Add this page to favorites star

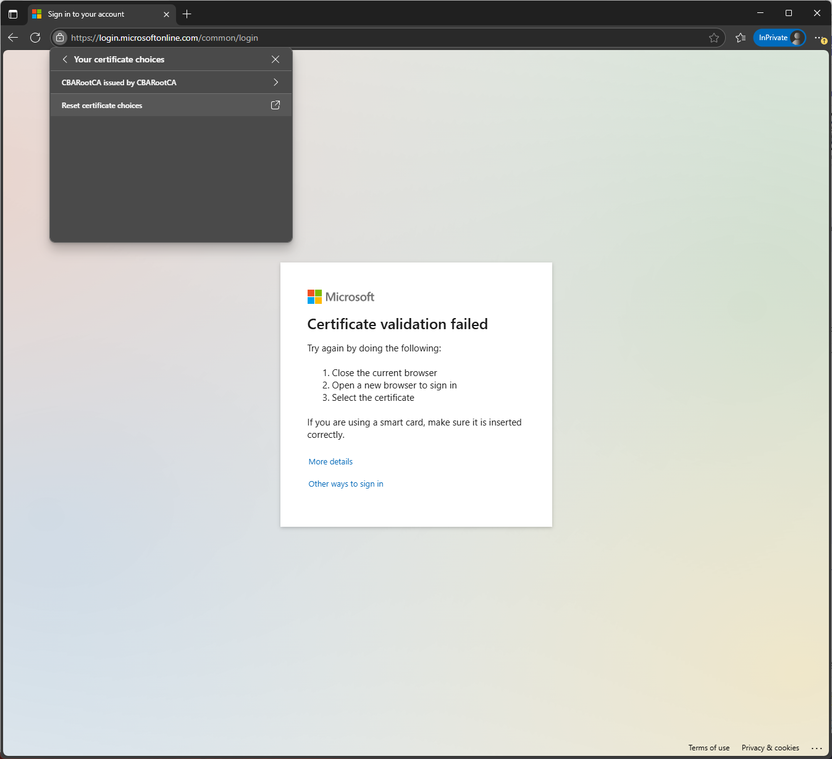(714, 38)
